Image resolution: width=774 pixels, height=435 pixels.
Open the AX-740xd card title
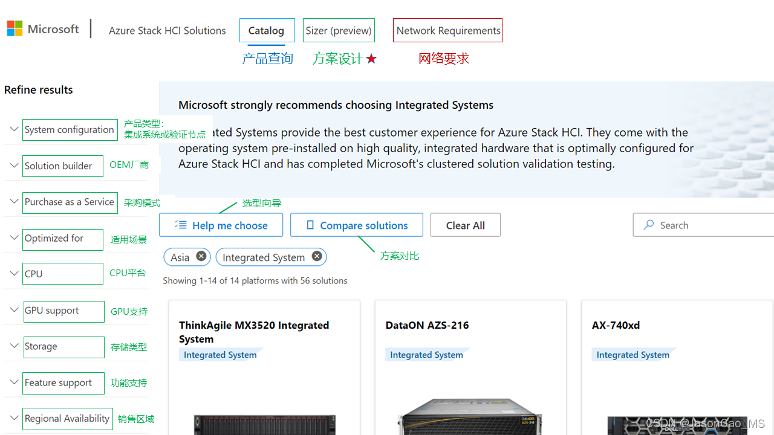[x=616, y=325]
